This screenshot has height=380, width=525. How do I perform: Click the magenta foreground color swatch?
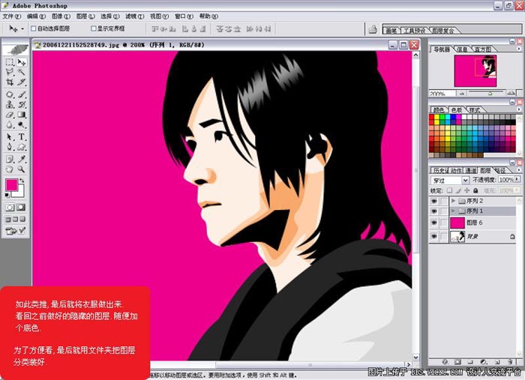pyautogui.click(x=12, y=185)
